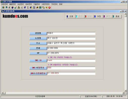Click the horizontal scrollbar left arrow
The width and height of the screenshot is (128, 99).
click(2, 93)
